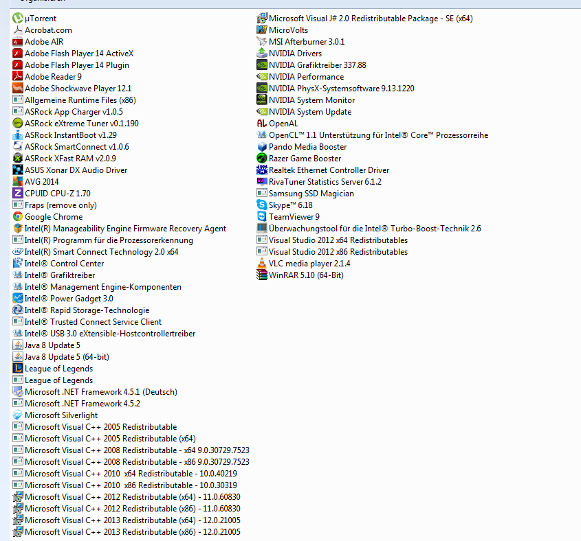Select Microsoft .NET Framework 4.5.1 (Deutsch)
The image size is (581, 541).
click(x=95, y=392)
